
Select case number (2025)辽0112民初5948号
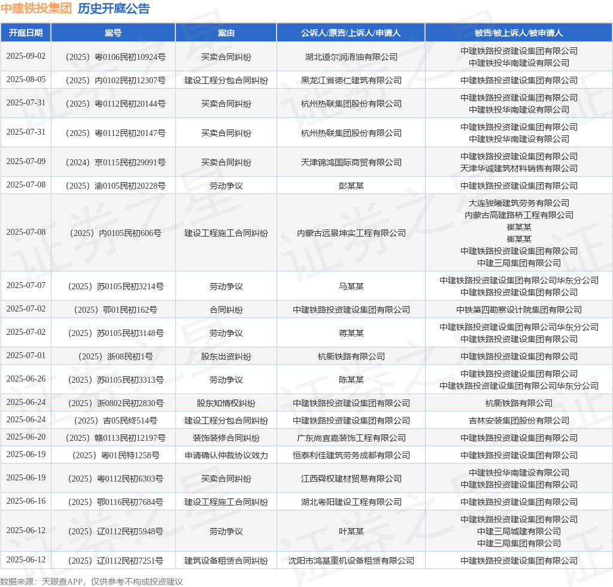116,531
